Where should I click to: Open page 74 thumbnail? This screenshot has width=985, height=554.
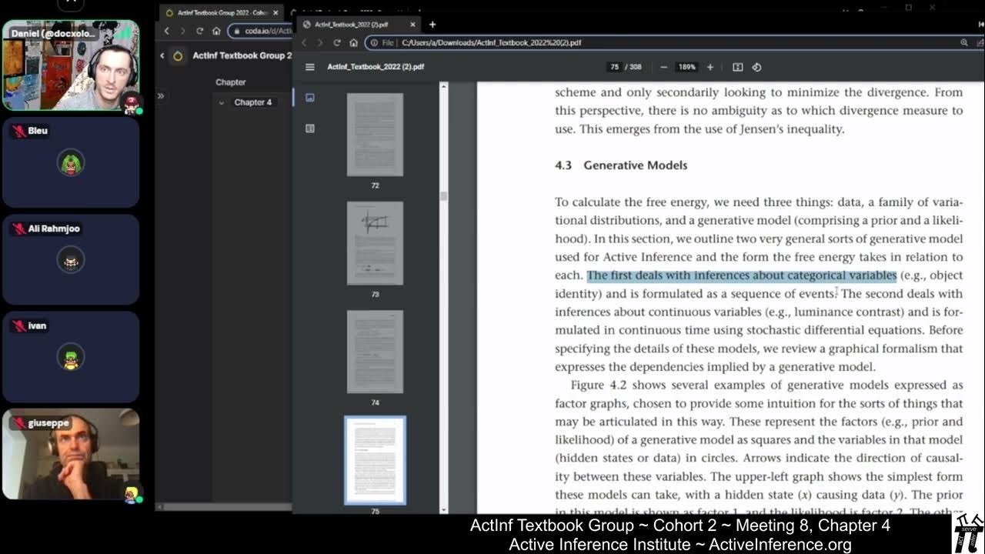pos(375,352)
